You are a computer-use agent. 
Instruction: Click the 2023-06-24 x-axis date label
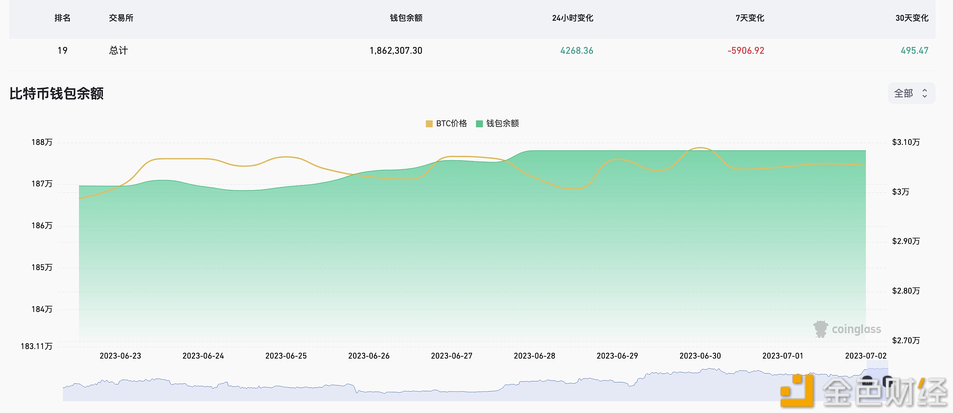point(203,356)
